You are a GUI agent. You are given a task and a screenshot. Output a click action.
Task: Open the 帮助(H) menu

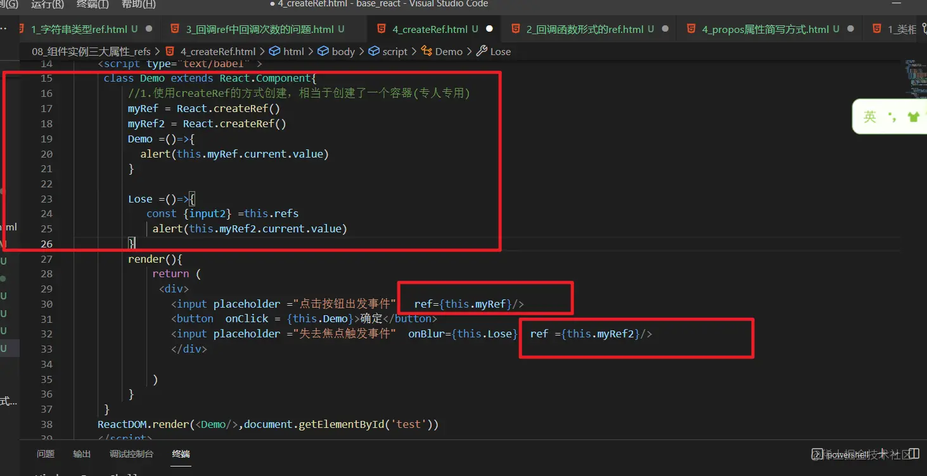coord(138,4)
